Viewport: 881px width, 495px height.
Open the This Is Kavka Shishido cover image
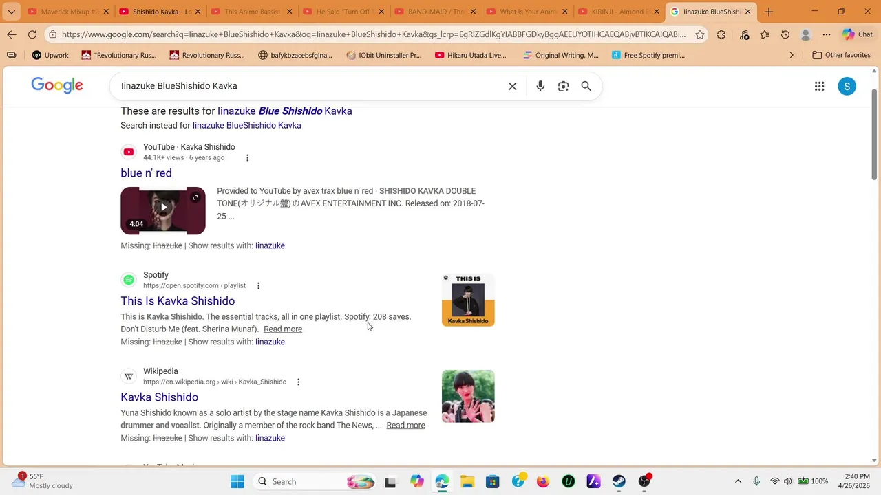(468, 300)
